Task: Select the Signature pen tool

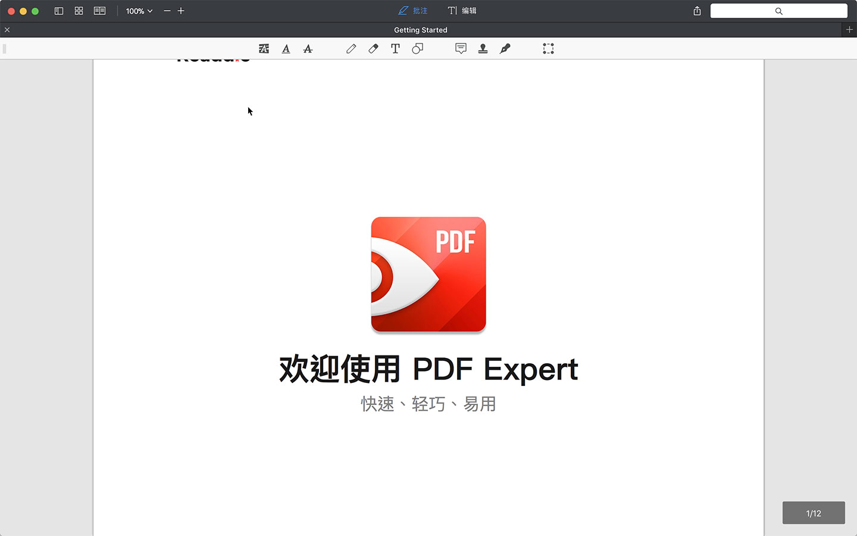Action: click(505, 49)
